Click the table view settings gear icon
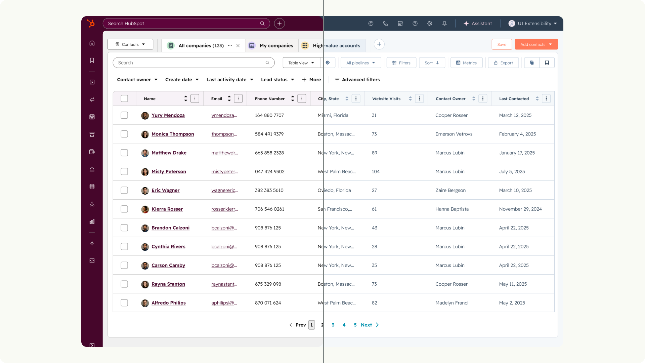 point(328,63)
